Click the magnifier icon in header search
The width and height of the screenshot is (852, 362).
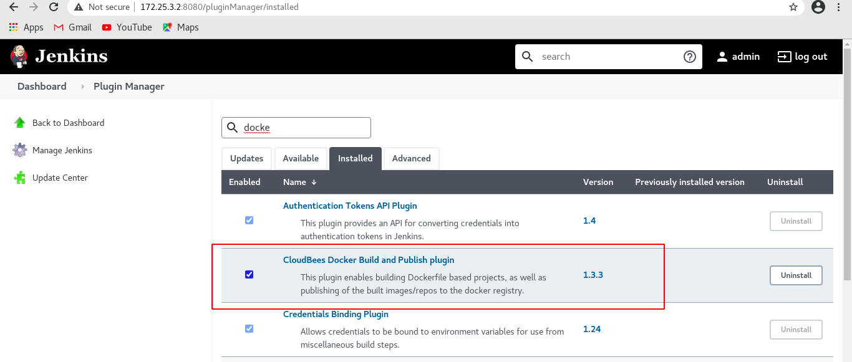(528, 57)
